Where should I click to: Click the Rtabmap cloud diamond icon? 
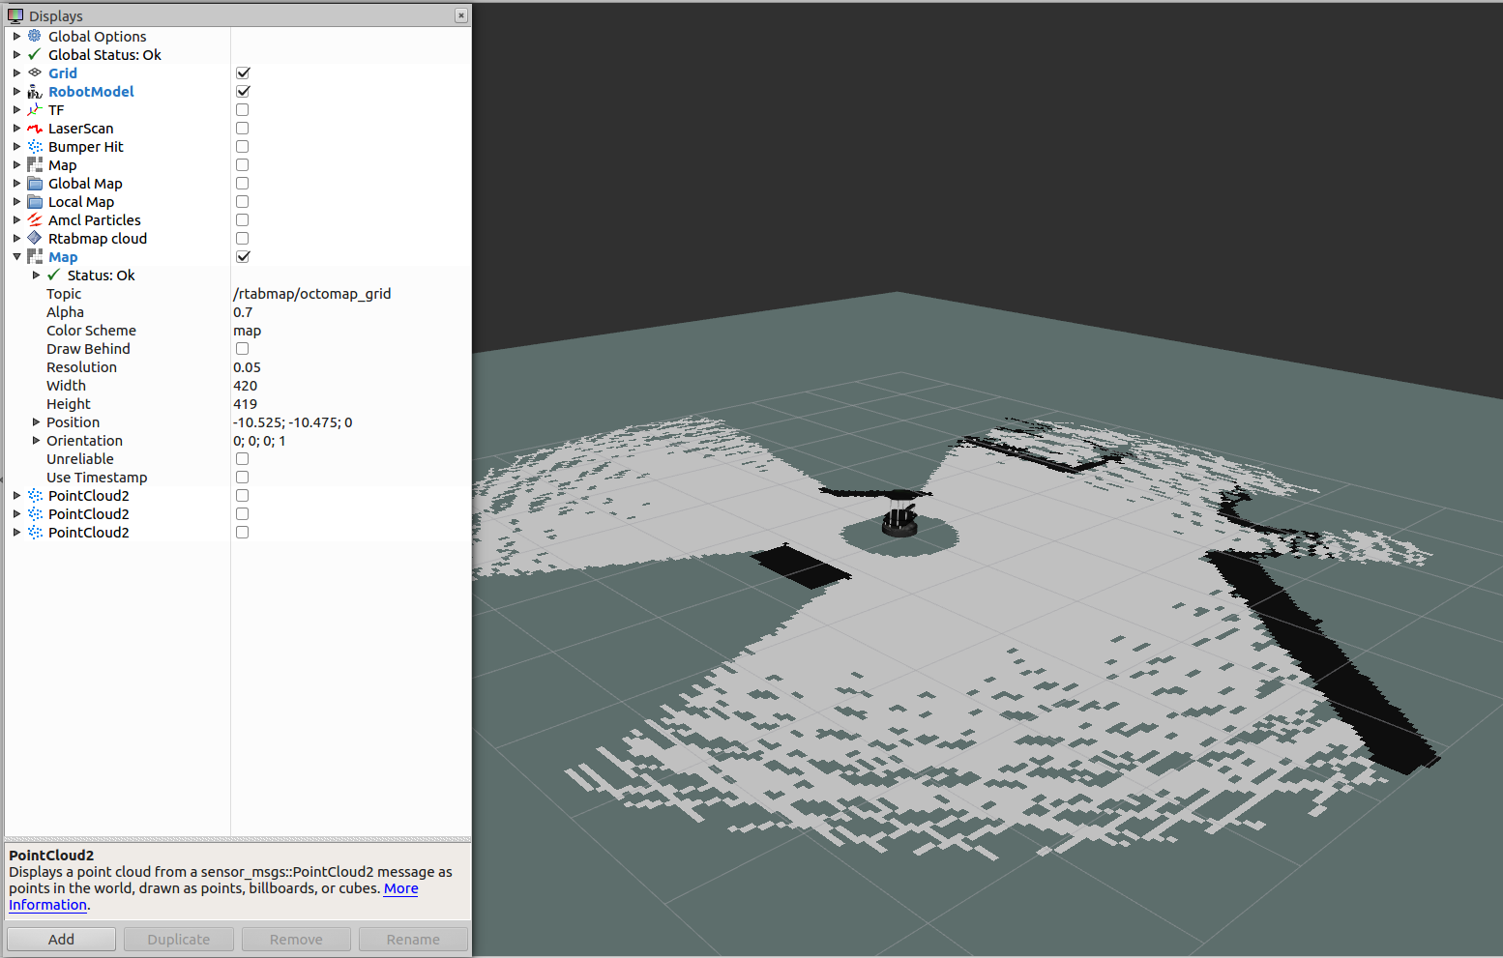coord(34,238)
